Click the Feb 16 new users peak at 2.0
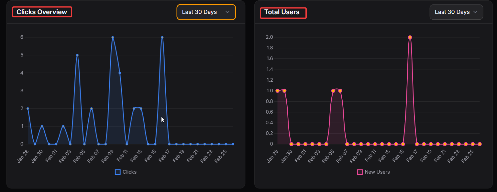This screenshot has height=192, width=497. pos(410,37)
